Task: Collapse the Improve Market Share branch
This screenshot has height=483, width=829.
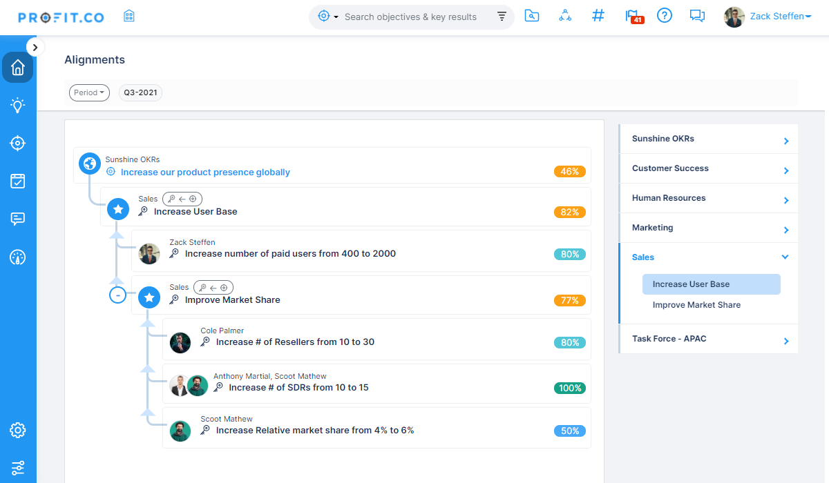Action: click(x=118, y=295)
